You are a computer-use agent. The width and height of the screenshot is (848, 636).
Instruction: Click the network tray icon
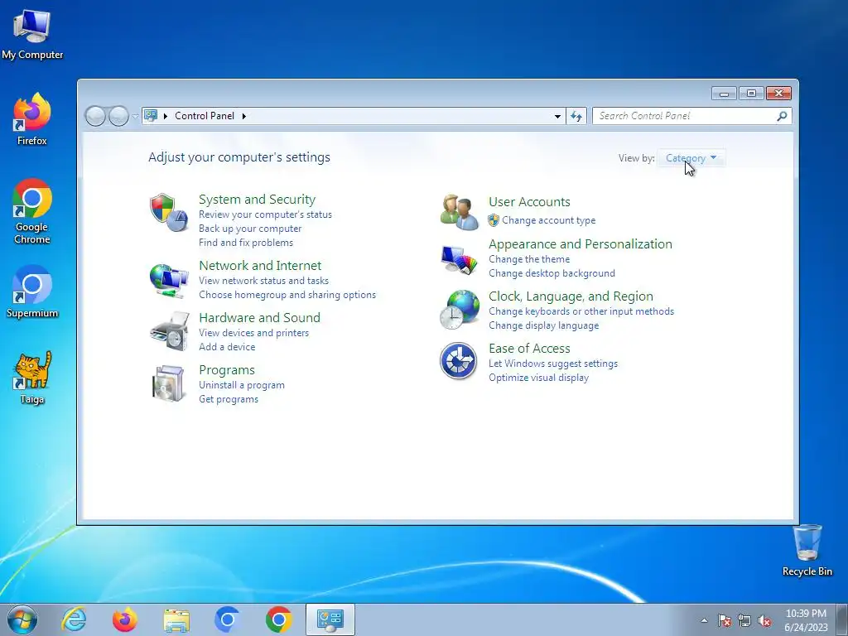744,620
